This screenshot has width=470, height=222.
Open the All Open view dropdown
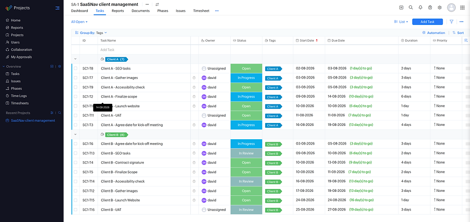pyautogui.click(x=79, y=22)
